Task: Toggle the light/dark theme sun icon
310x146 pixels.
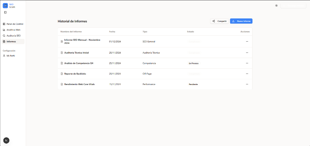Action: pyautogui.click(x=276, y=5)
